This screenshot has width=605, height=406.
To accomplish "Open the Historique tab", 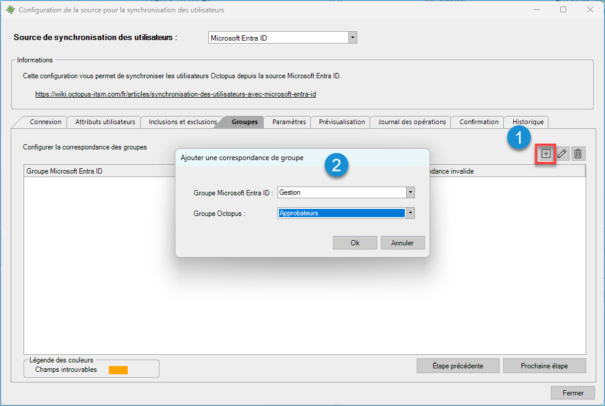I will (x=528, y=122).
